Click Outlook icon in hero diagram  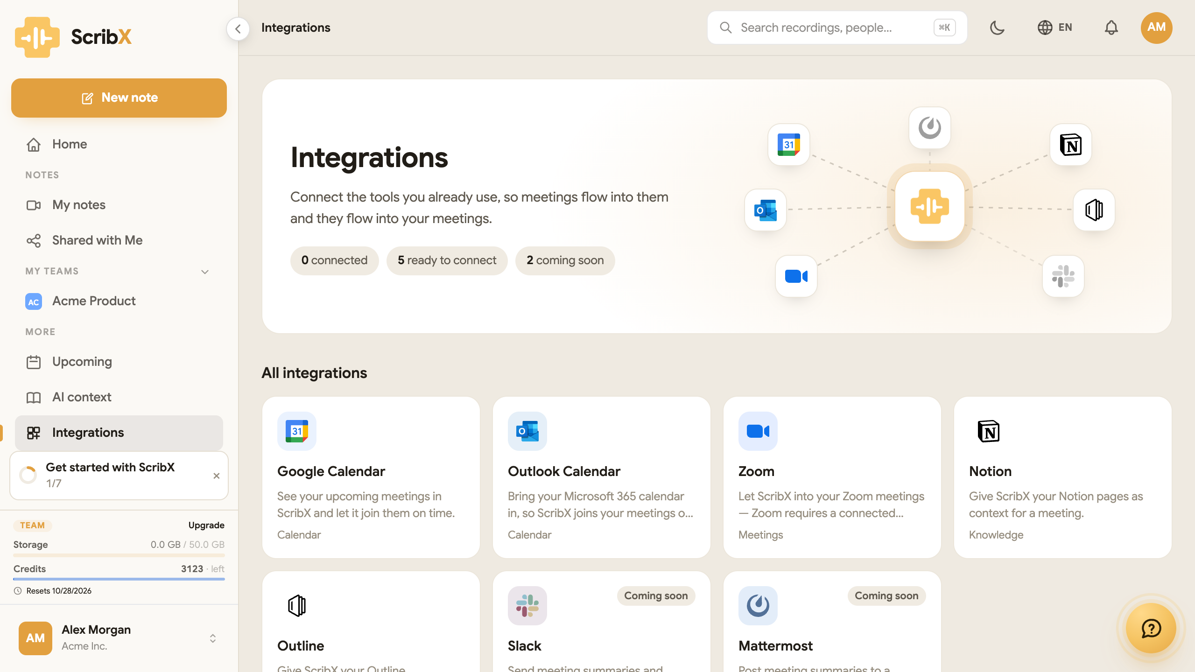(x=765, y=210)
